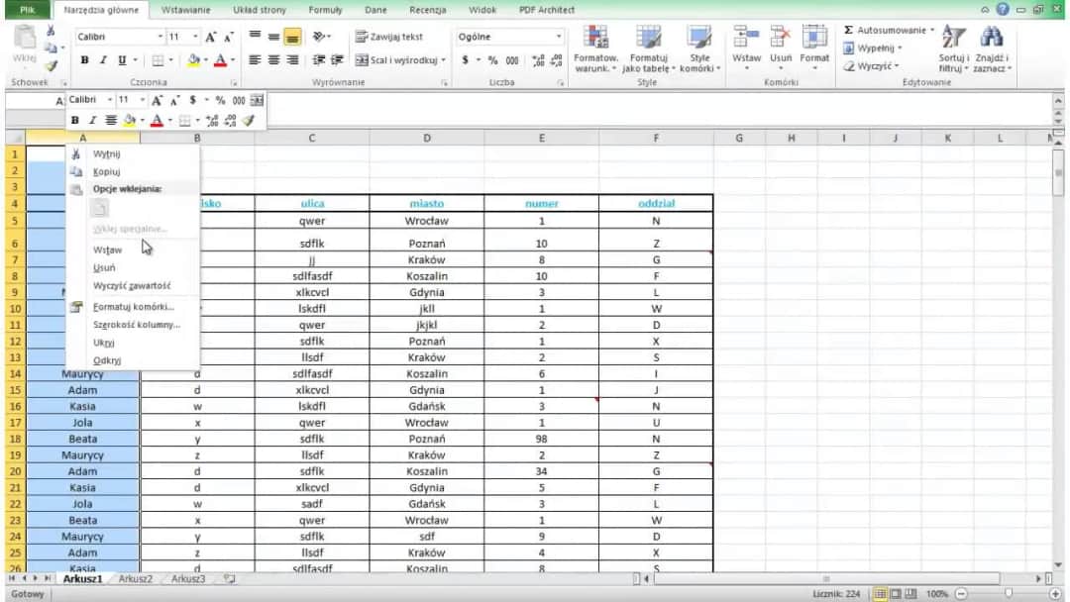This screenshot has height=602, width=1070.
Task: Expand the Scal i wyśrodkuj dropdown arrow
Action: coord(443,59)
